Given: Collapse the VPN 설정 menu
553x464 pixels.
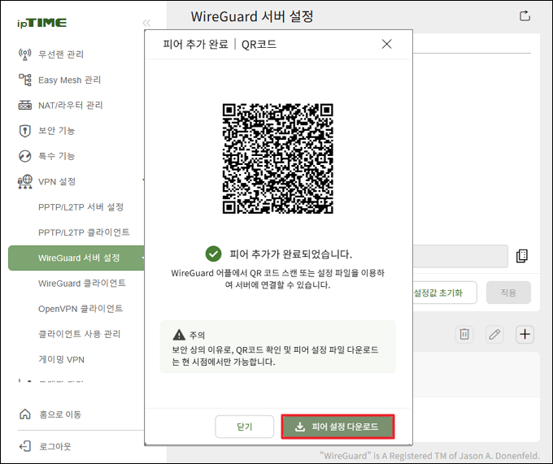Looking at the screenshot, I should (x=57, y=181).
